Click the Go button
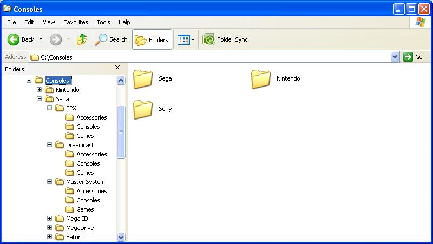This screenshot has width=433, height=244. 413,57
